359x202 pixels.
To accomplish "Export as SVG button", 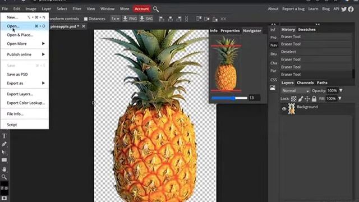I will 146,19.
